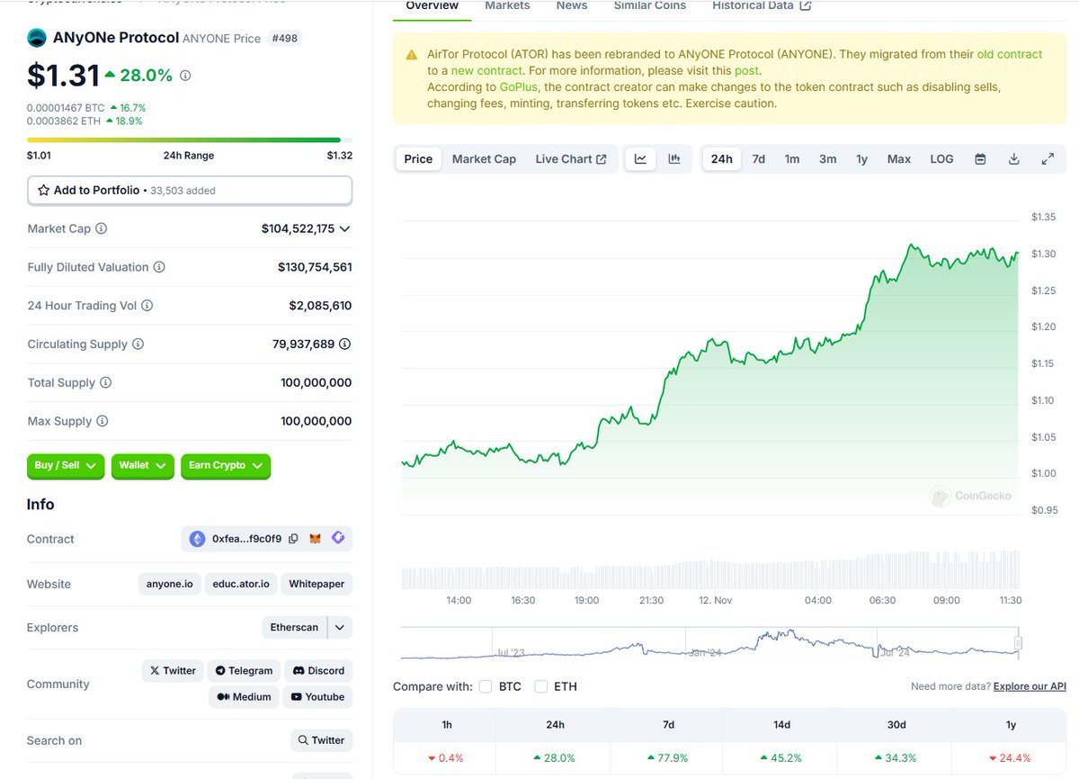This screenshot has height=779, width=1079.
Task: Open Etherscan explorer link
Action: [x=294, y=627]
